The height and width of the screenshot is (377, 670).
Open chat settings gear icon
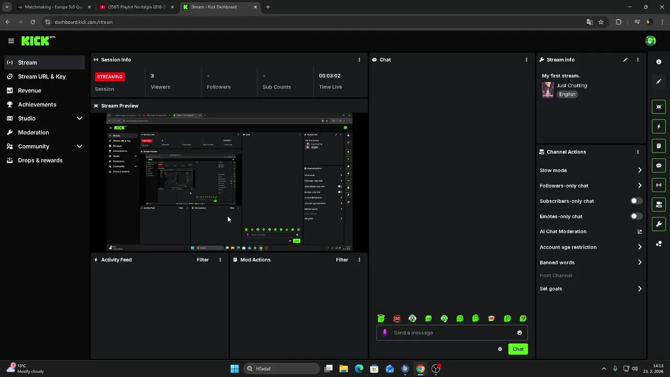(500, 349)
